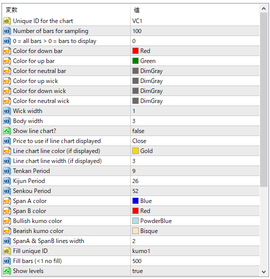Viewport: 270px width, 279px height.
Task: Click the vertical scrollbar thumb
Action: (x=264, y=99)
